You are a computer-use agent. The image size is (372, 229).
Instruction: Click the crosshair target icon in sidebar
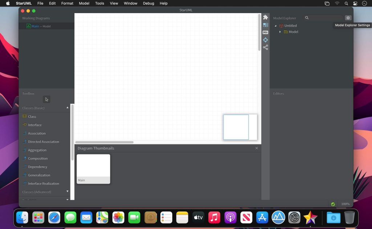(x=266, y=40)
